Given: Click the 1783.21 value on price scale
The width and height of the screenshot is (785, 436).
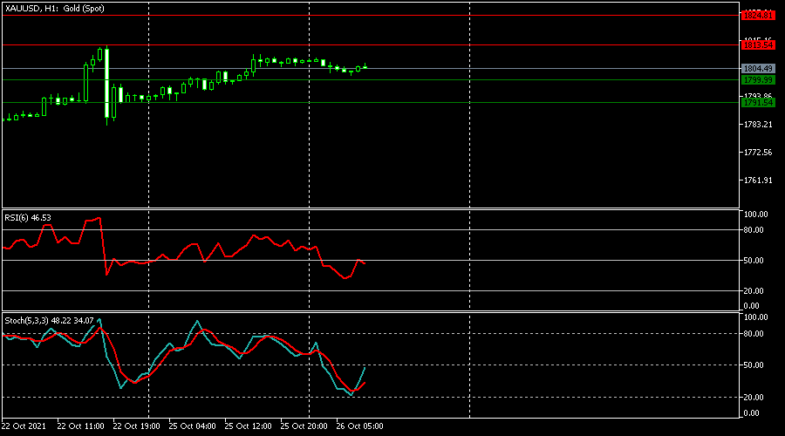Looking at the screenshot, I should click(x=758, y=125).
